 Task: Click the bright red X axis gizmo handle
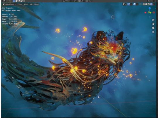(145, 13)
